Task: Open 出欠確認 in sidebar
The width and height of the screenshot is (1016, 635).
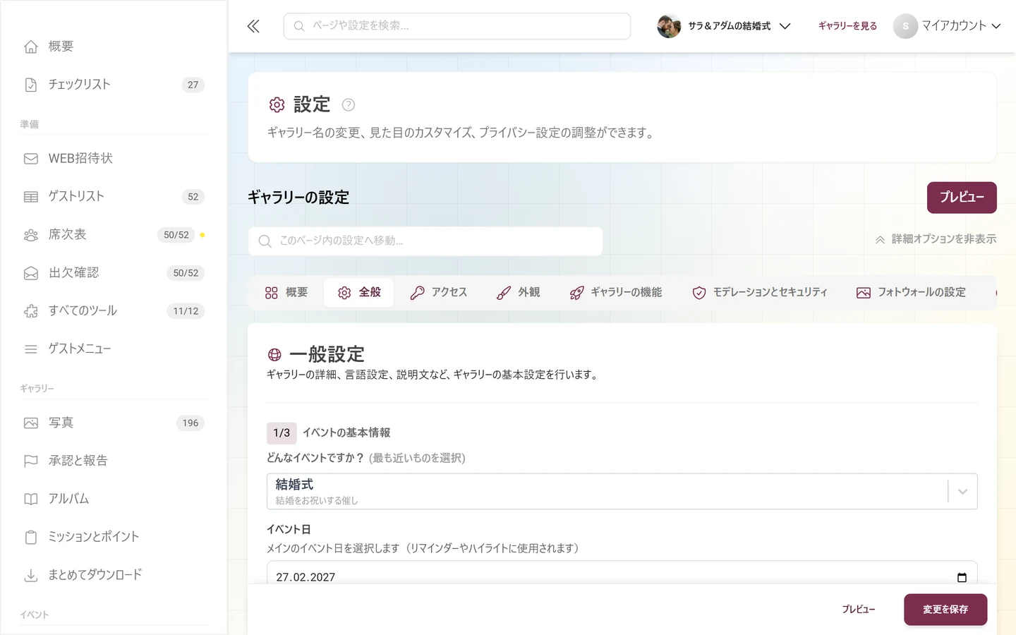Action: [x=113, y=273]
